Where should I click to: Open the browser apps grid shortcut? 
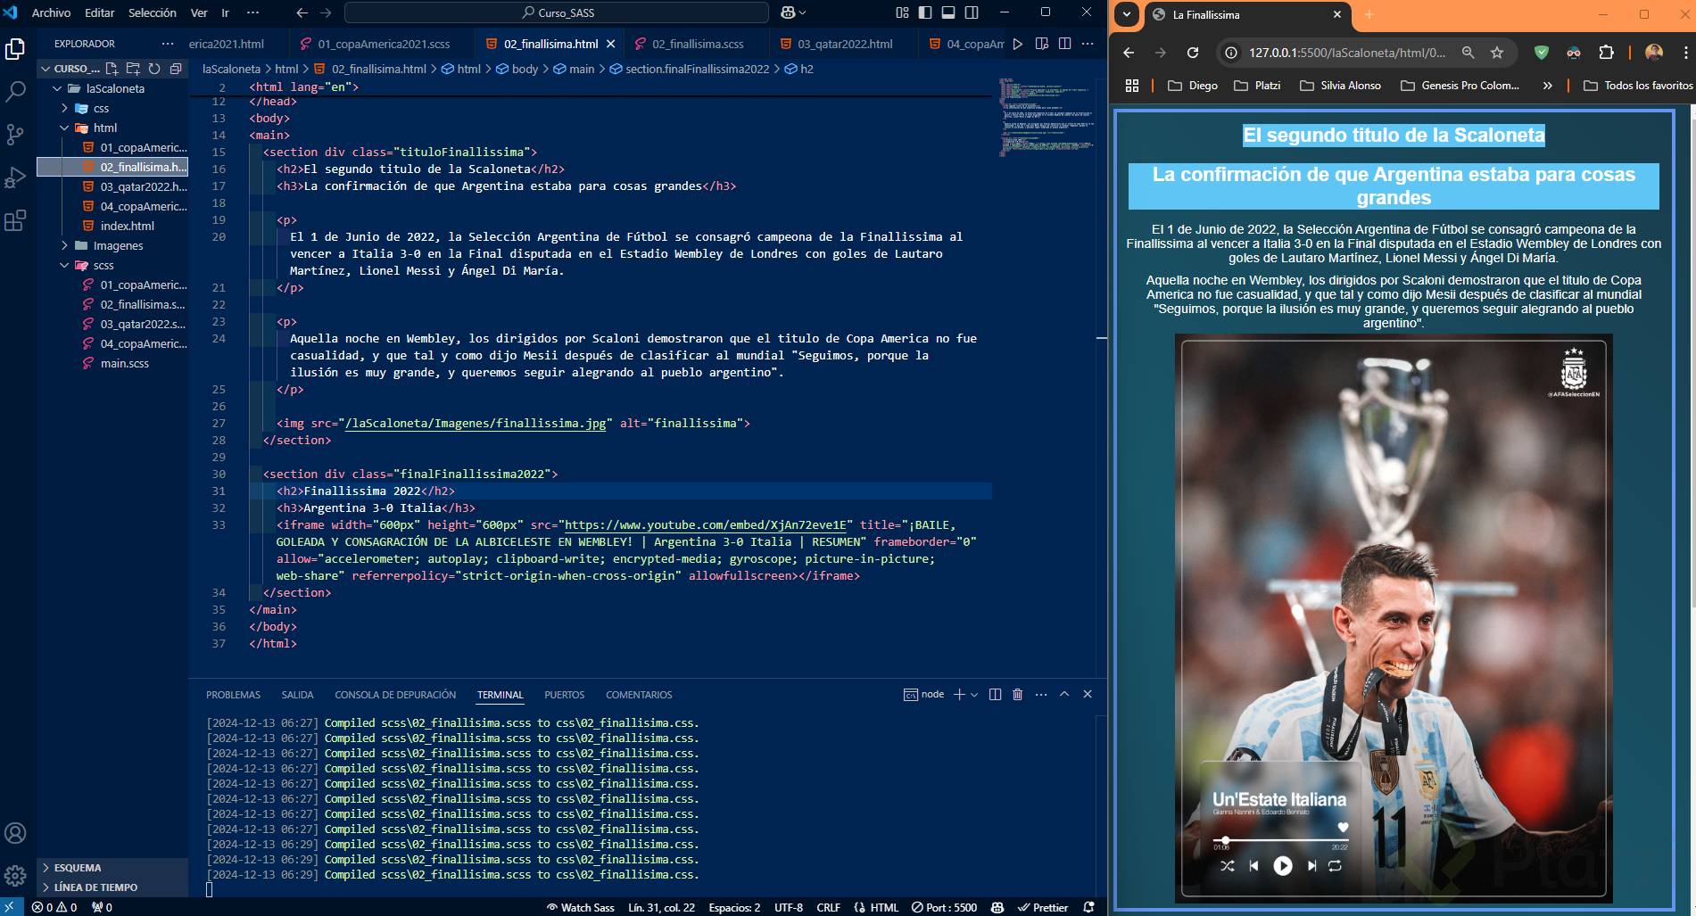tap(1132, 86)
